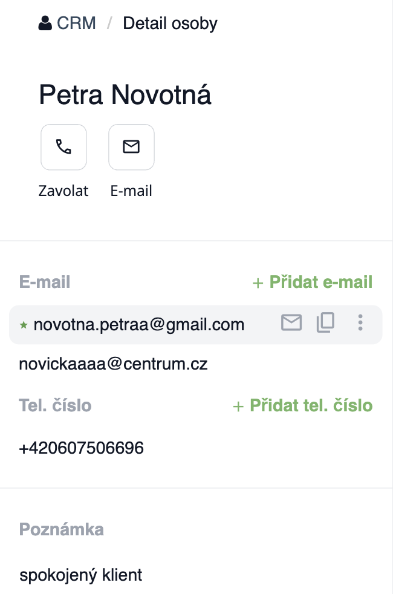Click the Petra Novotná name heading
This screenshot has height=594, width=393.
pos(125,96)
